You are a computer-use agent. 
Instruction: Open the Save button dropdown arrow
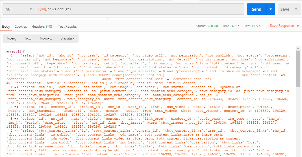coord(296,9)
